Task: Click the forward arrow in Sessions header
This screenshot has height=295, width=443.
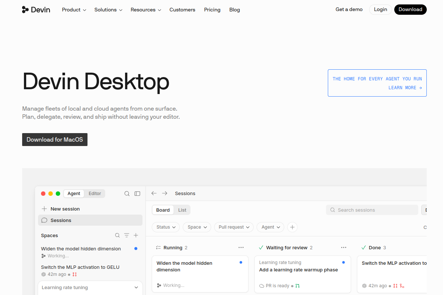Action: (x=165, y=193)
